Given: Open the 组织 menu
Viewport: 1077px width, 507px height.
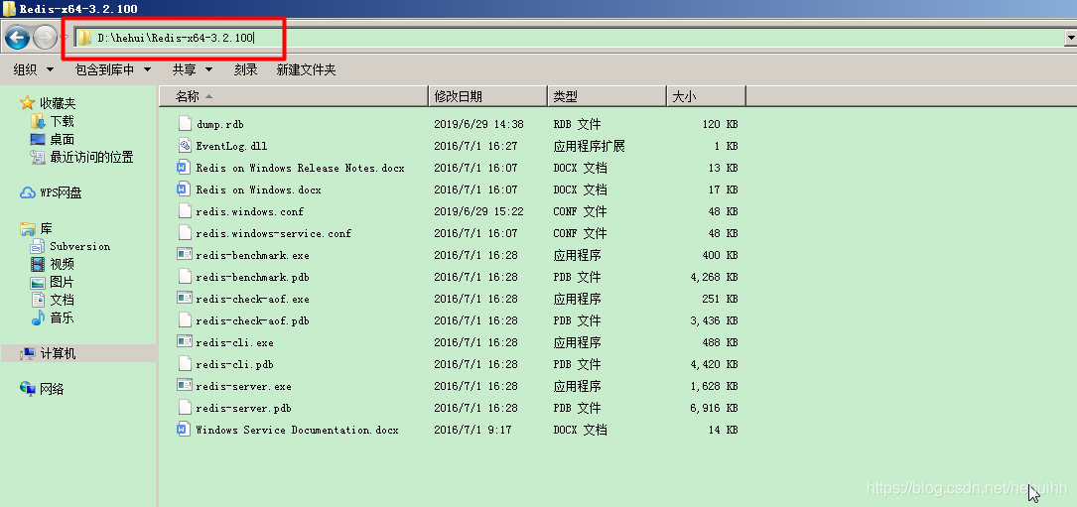Looking at the screenshot, I should 34,69.
